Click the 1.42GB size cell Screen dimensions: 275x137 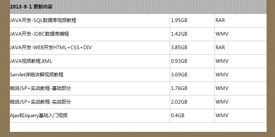pos(179,34)
